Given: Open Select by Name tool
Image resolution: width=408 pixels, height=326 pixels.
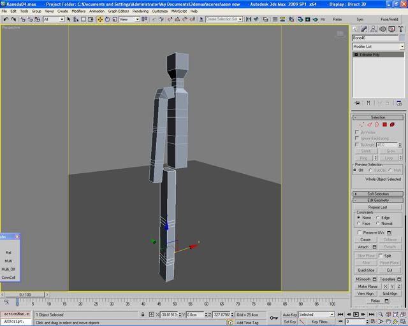Looking at the screenshot, I should [x=76, y=19].
